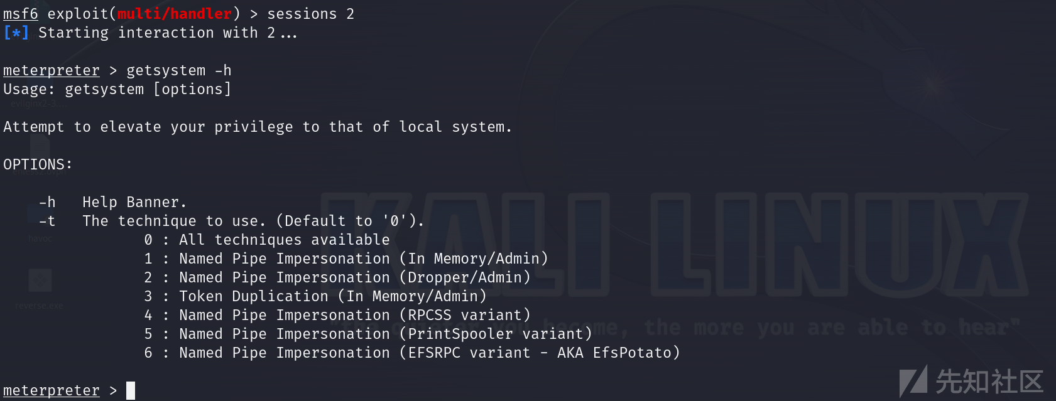1056x401 pixels.
Task: Click the -t technique option flag
Action: click(x=47, y=221)
